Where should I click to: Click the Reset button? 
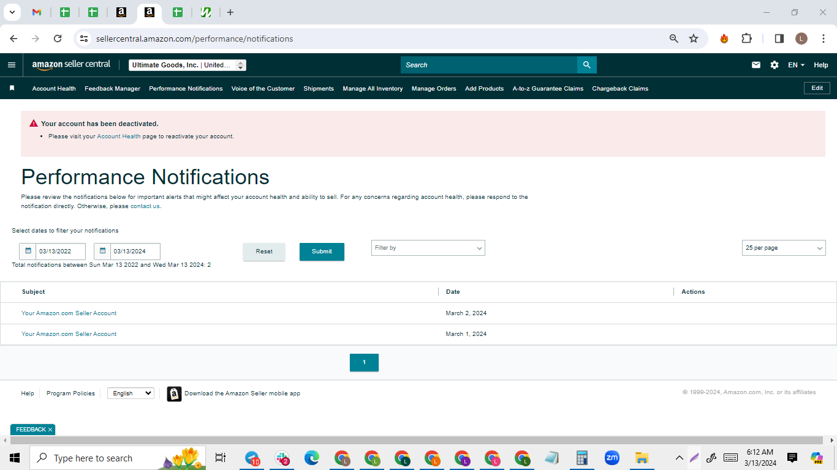point(264,252)
